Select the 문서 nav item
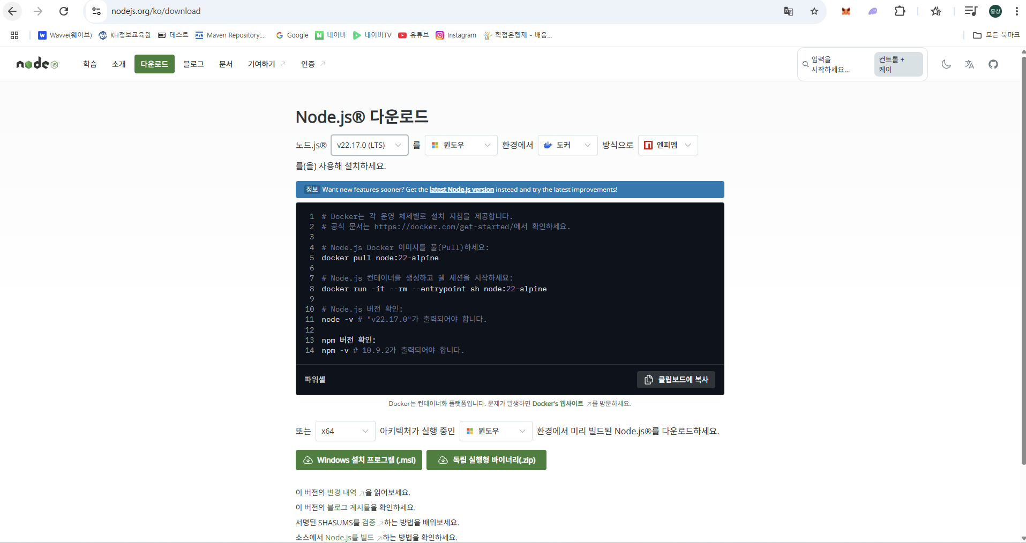This screenshot has height=543, width=1026. [x=226, y=64]
